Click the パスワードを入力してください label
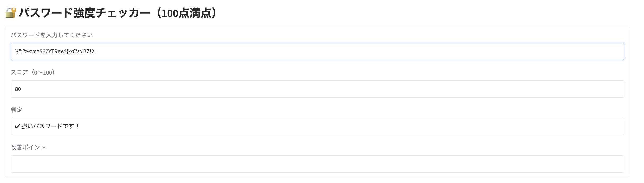Viewport: 644px width, 183px height. (x=52, y=35)
